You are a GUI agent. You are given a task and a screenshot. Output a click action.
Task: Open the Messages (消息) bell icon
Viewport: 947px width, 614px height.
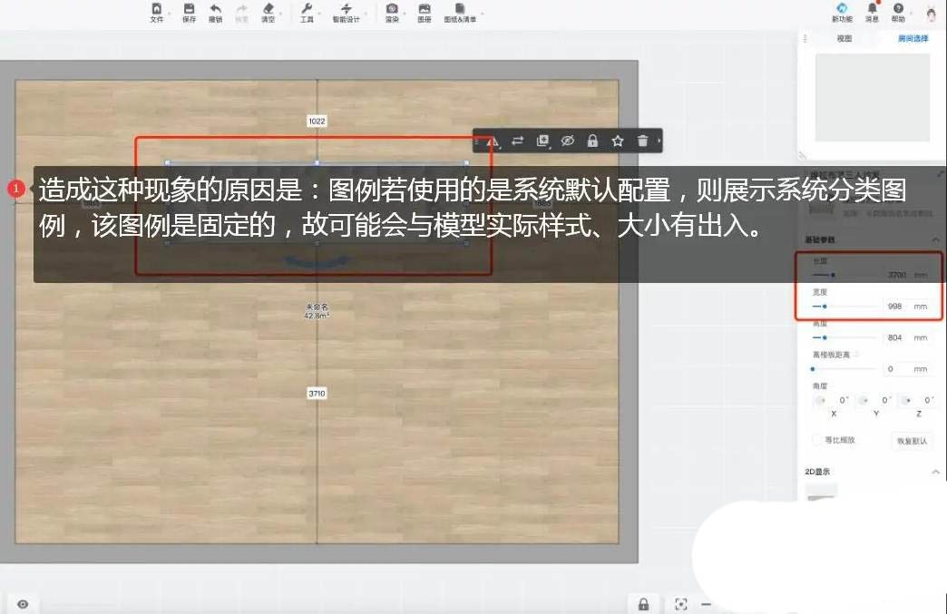[x=872, y=12]
